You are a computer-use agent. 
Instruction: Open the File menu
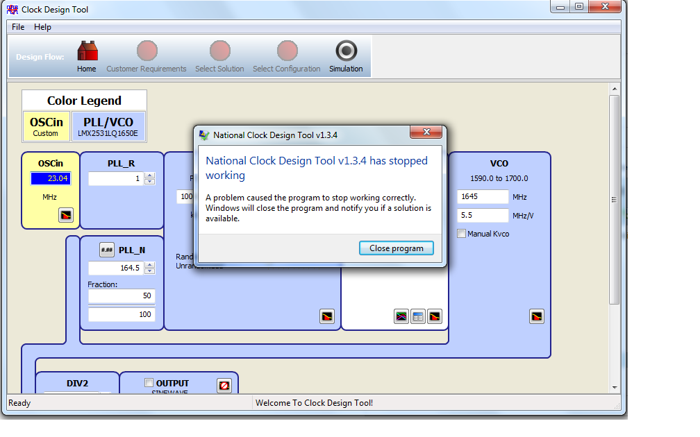(18, 27)
